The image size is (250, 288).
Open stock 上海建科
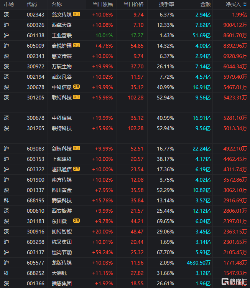(62, 159)
